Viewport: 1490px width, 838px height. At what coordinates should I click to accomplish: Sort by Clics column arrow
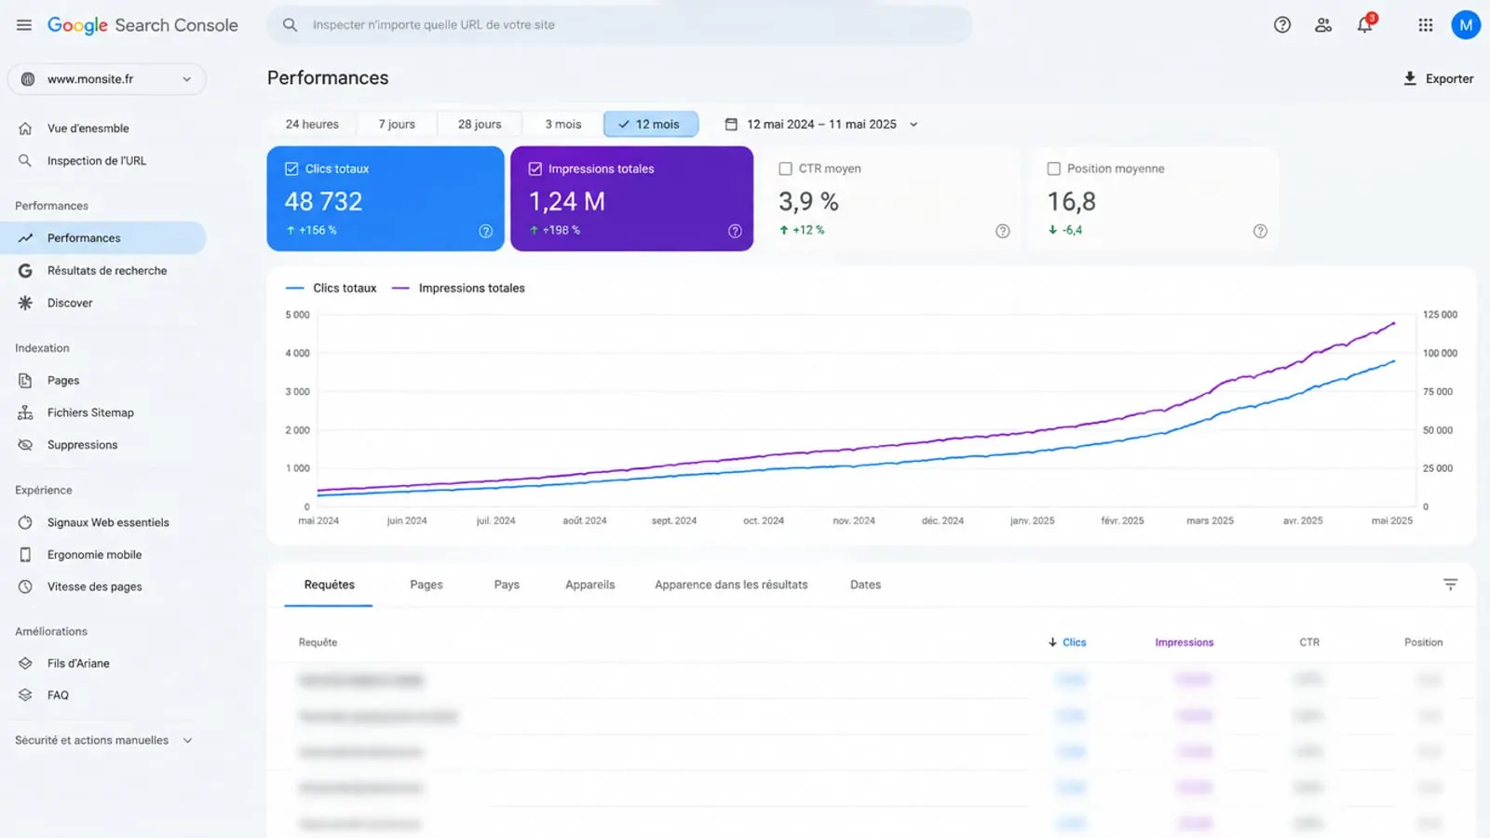point(1052,642)
